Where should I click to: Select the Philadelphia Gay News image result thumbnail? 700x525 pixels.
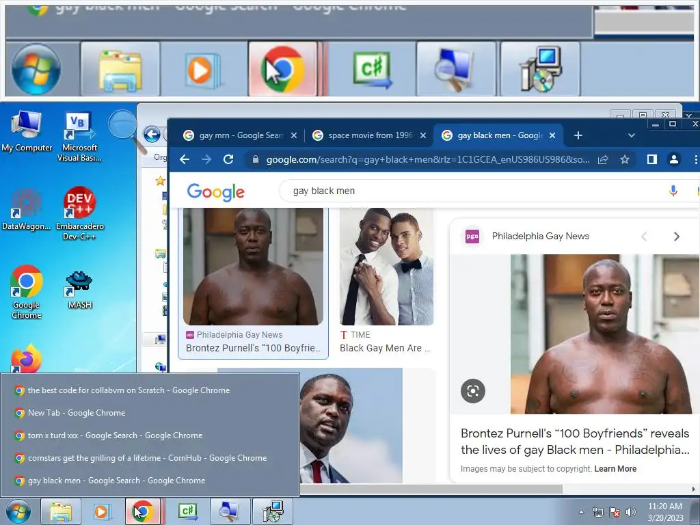point(253,267)
